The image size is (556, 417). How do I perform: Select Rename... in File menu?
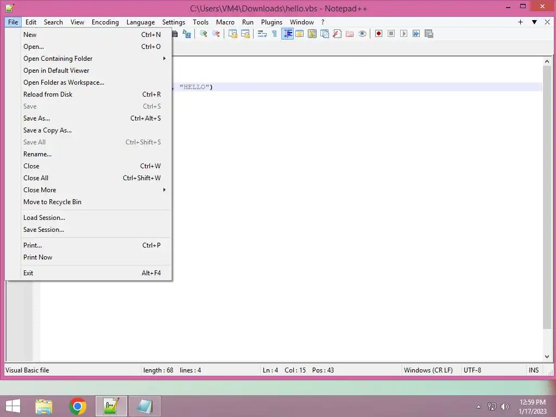point(89,154)
